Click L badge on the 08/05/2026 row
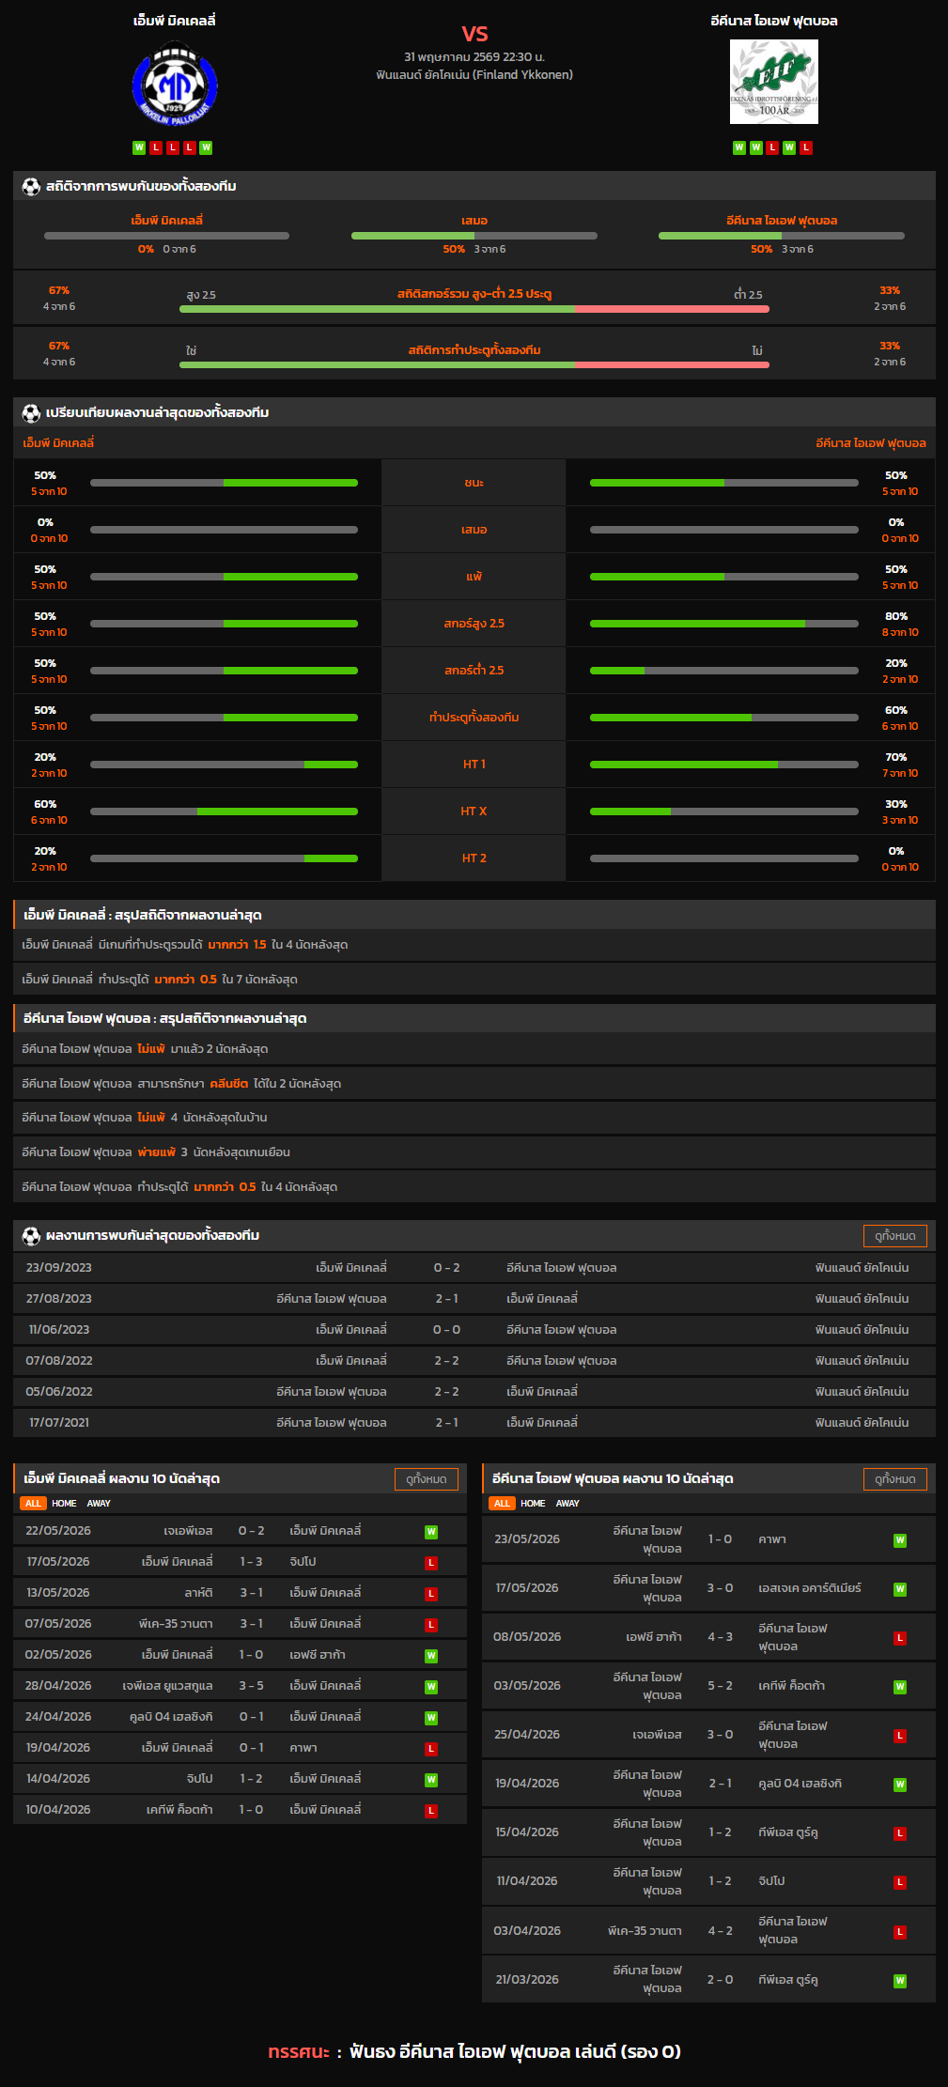This screenshot has height=2087, width=948. (900, 1638)
